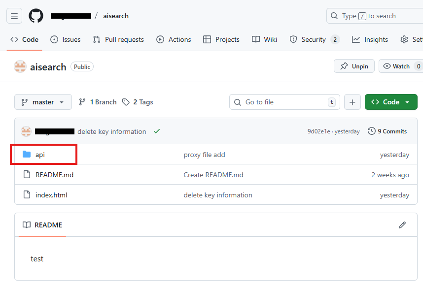Focus the 'Go to file' search field

point(284,102)
